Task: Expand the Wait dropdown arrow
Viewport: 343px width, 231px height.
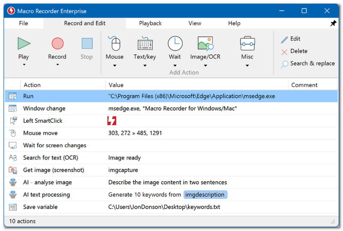Action: point(175,66)
